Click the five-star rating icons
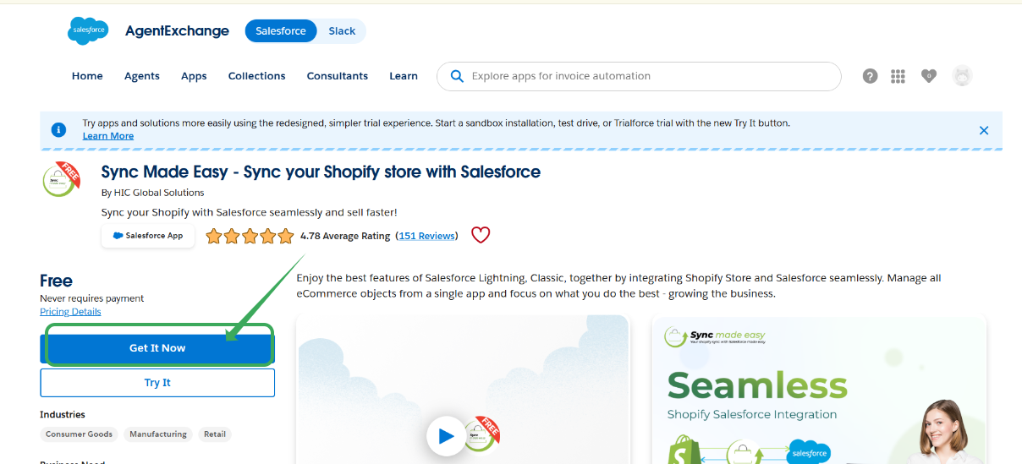This screenshot has width=1022, height=464. pos(250,236)
